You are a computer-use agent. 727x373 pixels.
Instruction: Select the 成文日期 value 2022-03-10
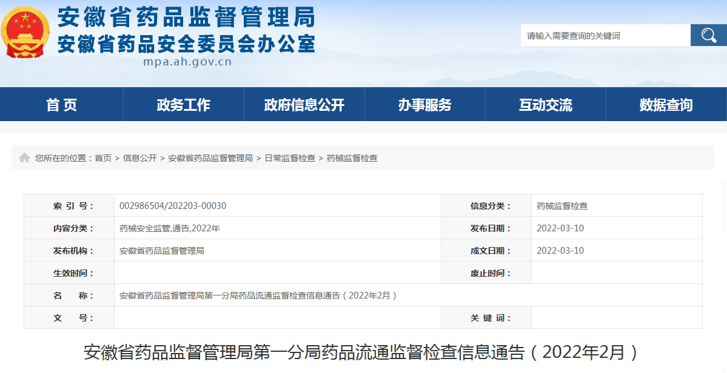pyautogui.click(x=560, y=251)
